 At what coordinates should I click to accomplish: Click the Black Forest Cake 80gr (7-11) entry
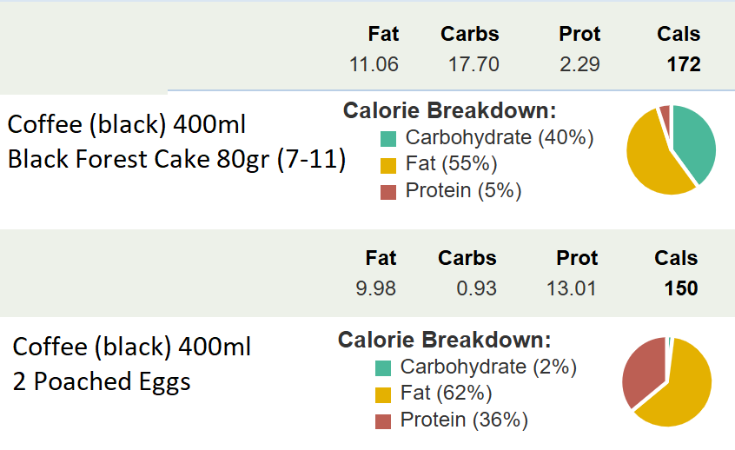tap(177, 160)
